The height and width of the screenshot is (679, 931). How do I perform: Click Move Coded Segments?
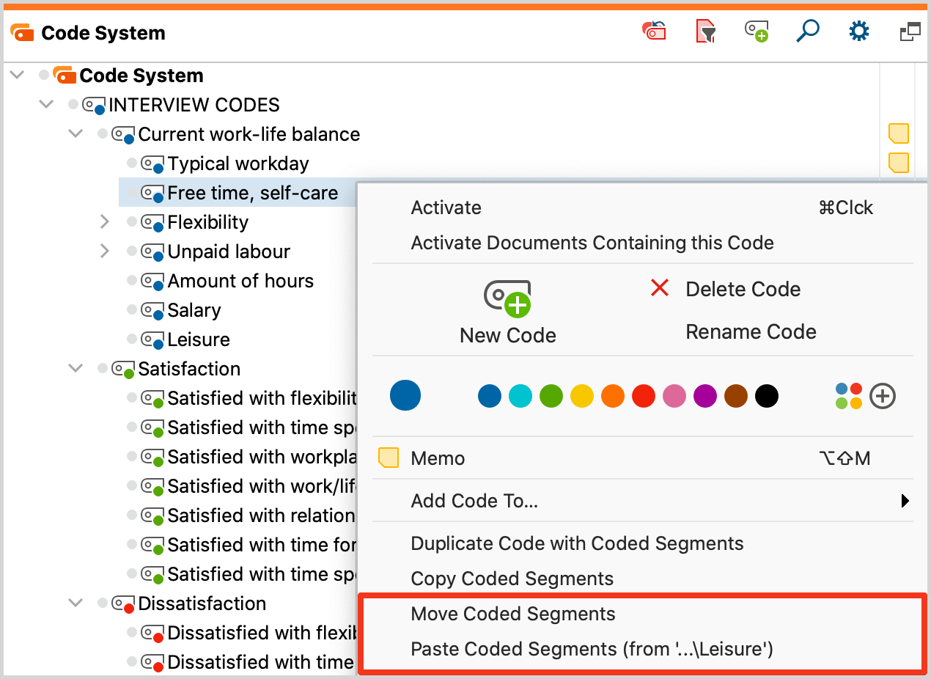tap(512, 614)
